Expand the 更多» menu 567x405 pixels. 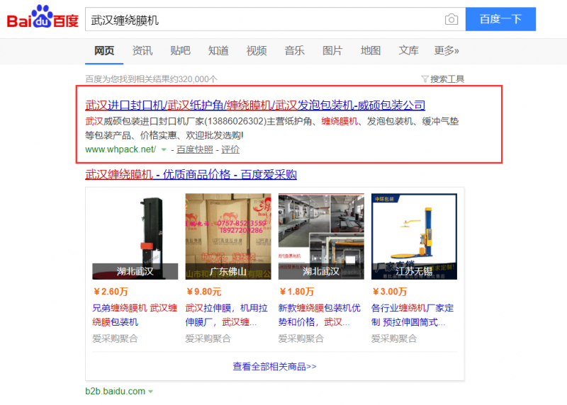coord(446,50)
